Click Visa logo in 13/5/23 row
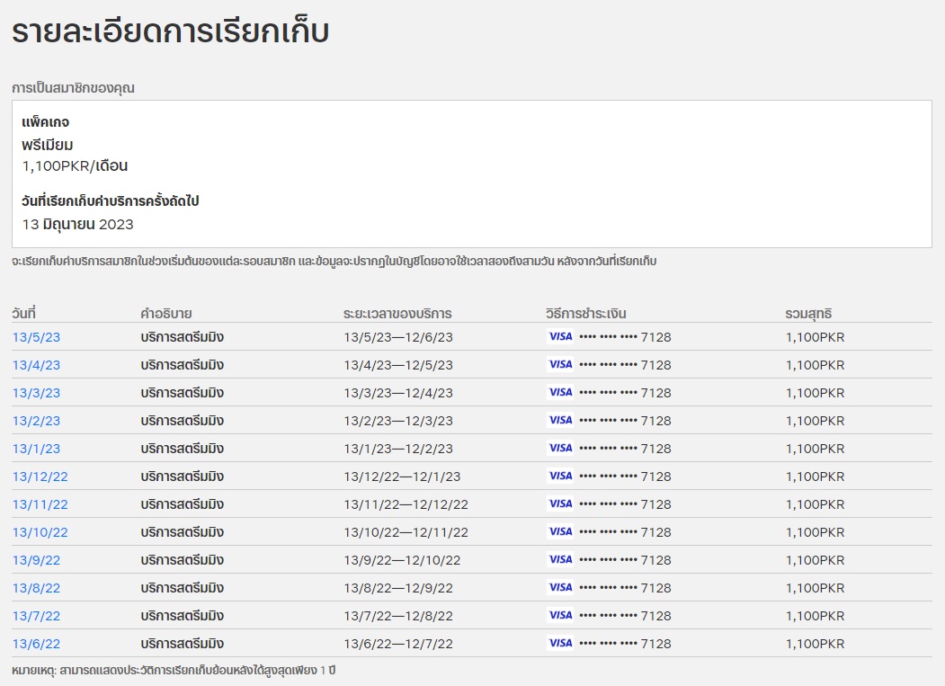This screenshot has height=686, width=945. point(560,336)
